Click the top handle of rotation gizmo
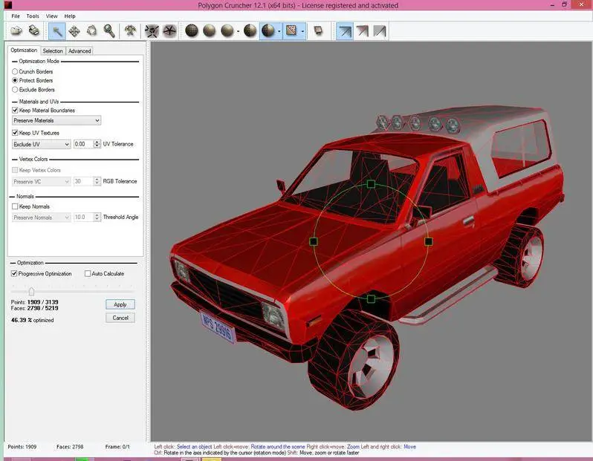This screenshot has width=593, height=461. pos(371,184)
